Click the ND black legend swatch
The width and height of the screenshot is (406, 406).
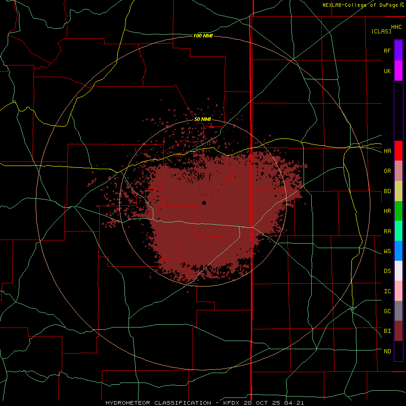[398, 351]
